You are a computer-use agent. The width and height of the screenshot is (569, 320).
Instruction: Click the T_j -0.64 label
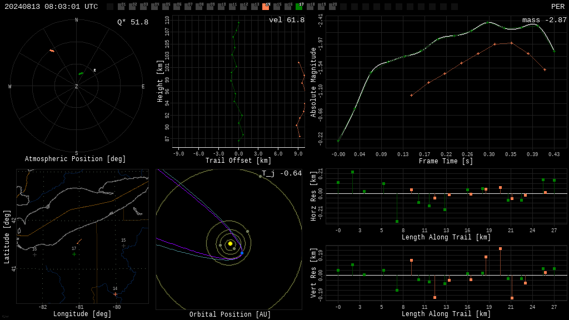pyautogui.click(x=282, y=173)
